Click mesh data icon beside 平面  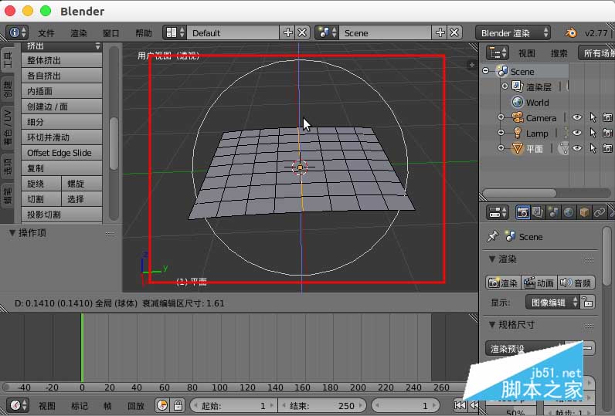click(563, 148)
